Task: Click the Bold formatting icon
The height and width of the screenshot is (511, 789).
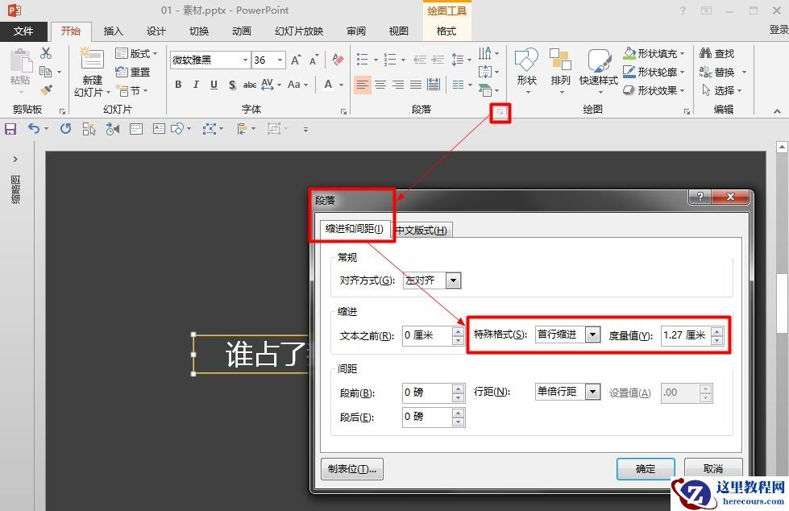Action: point(178,85)
